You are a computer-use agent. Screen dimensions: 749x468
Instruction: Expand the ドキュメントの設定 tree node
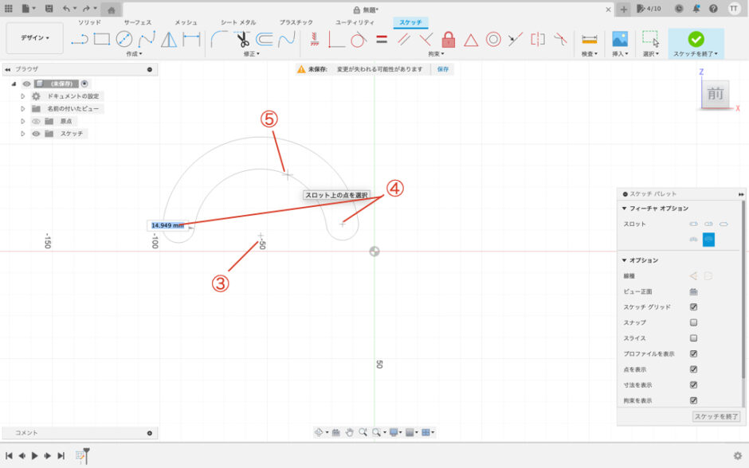click(23, 96)
